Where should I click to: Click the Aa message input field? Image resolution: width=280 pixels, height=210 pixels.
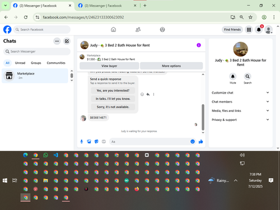tap(150, 142)
